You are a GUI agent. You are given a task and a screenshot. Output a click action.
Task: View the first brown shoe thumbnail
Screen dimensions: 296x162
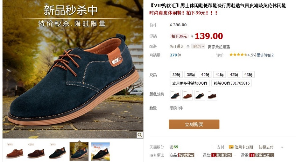[x=15, y=152]
